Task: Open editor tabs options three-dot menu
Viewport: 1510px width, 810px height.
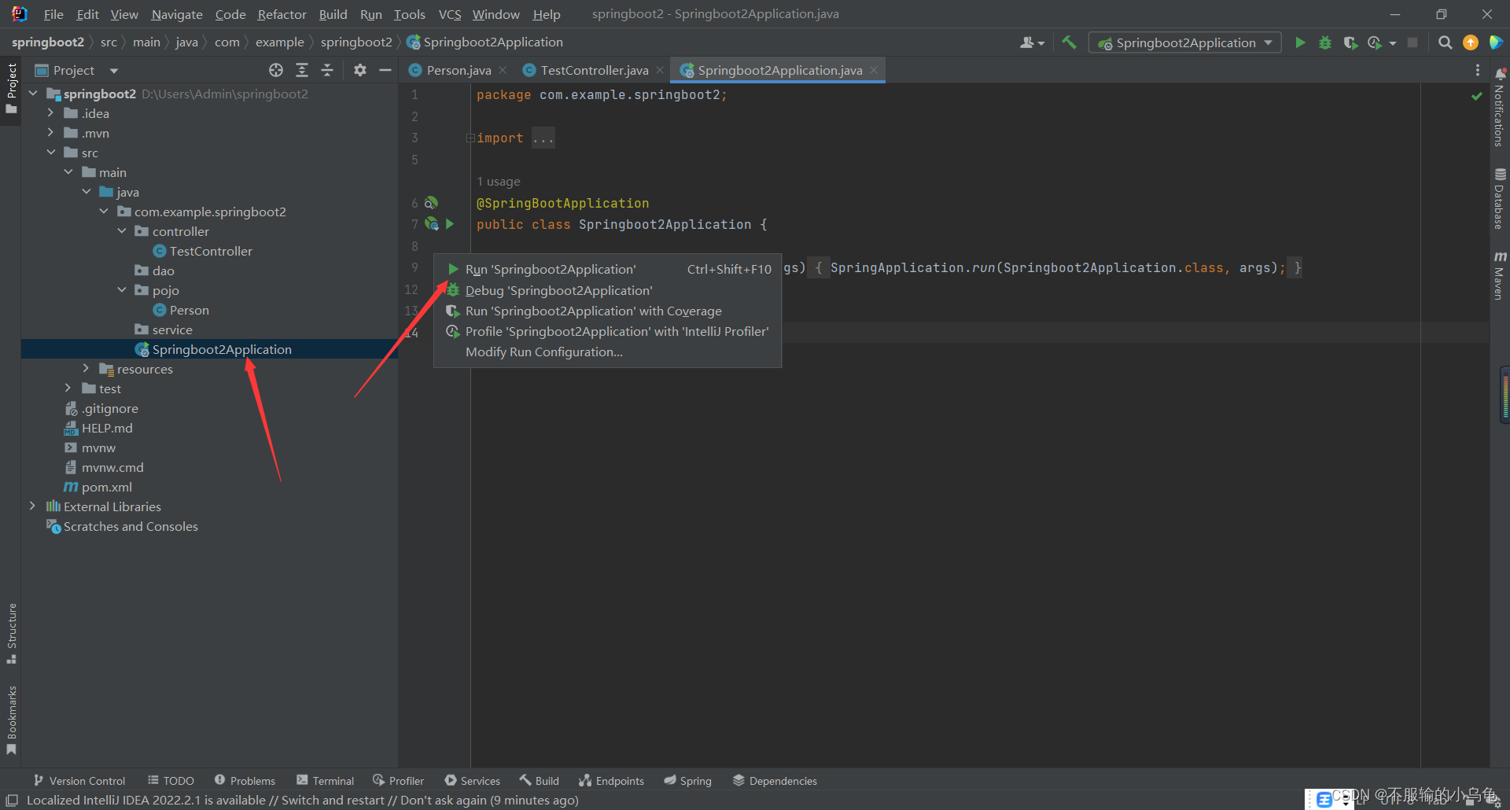Action: pyautogui.click(x=1478, y=70)
